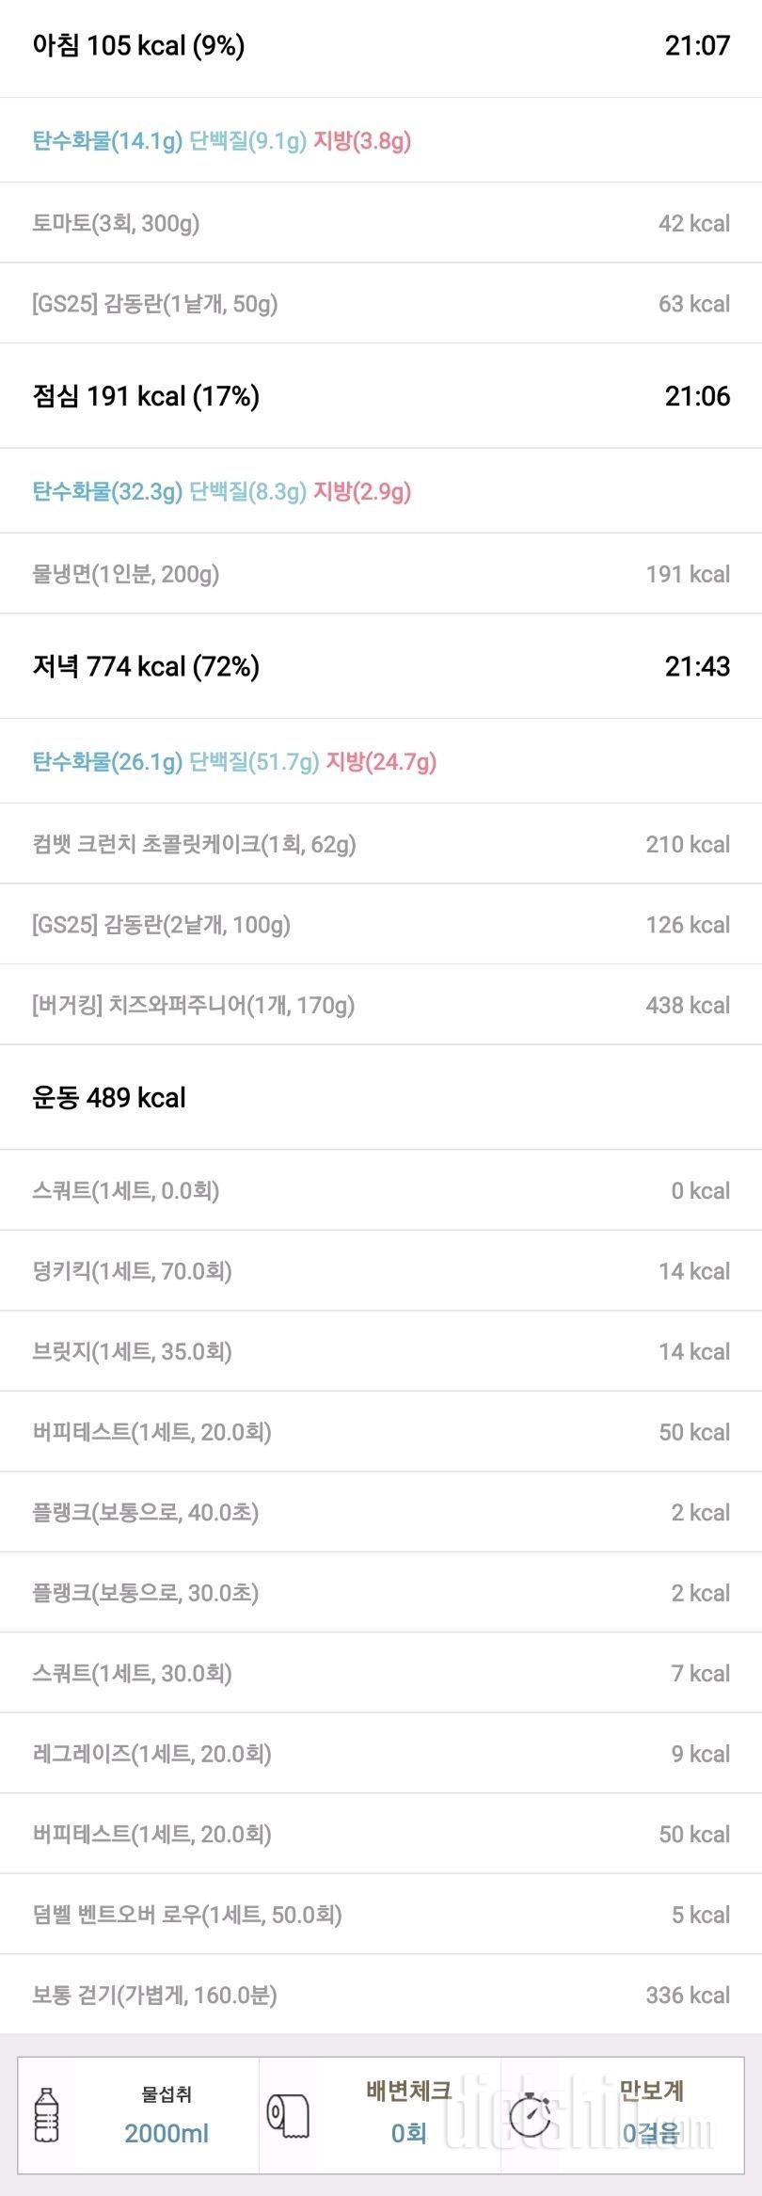Viewport: 762px width, 2196px height.
Task: Open 버거킹 치즈와퍼주니어 entry
Action: pos(381,1005)
